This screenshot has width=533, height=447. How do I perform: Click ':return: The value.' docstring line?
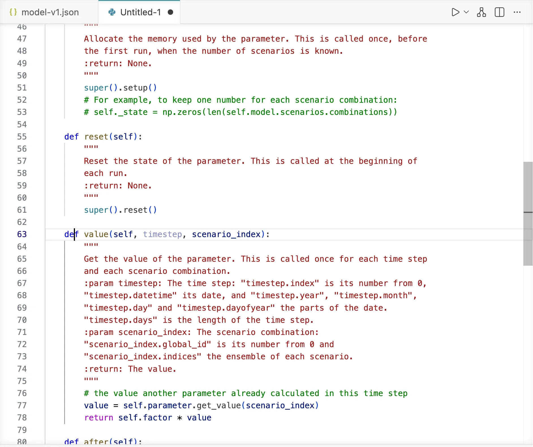click(130, 369)
